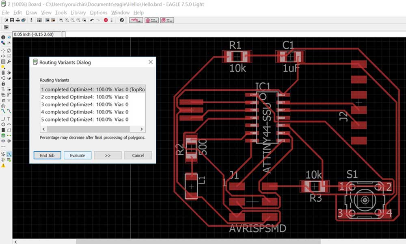
Task: Open the Window menu
Action: tap(121, 13)
